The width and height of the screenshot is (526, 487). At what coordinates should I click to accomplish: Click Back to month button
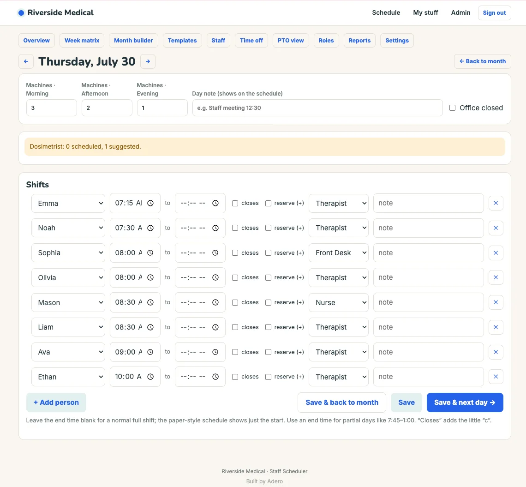pos(482,61)
